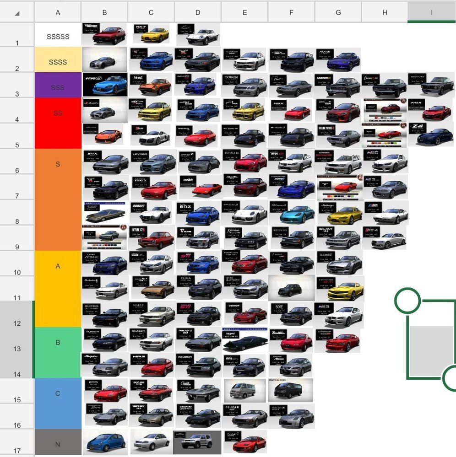Click the purple SSS tier cell
Image resolution: width=456 pixels, height=457 pixels.
tap(58, 85)
